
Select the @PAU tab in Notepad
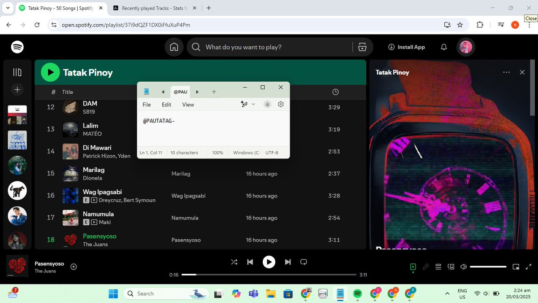(180, 92)
